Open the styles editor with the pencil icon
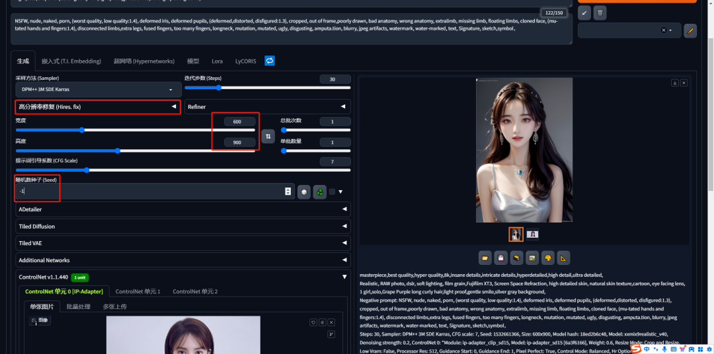The width and height of the screenshot is (714, 354). point(690,30)
